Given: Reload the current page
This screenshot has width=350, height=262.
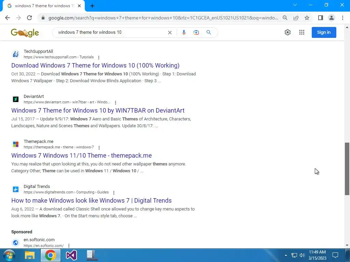Looking at the screenshot, I should tap(29, 18).
